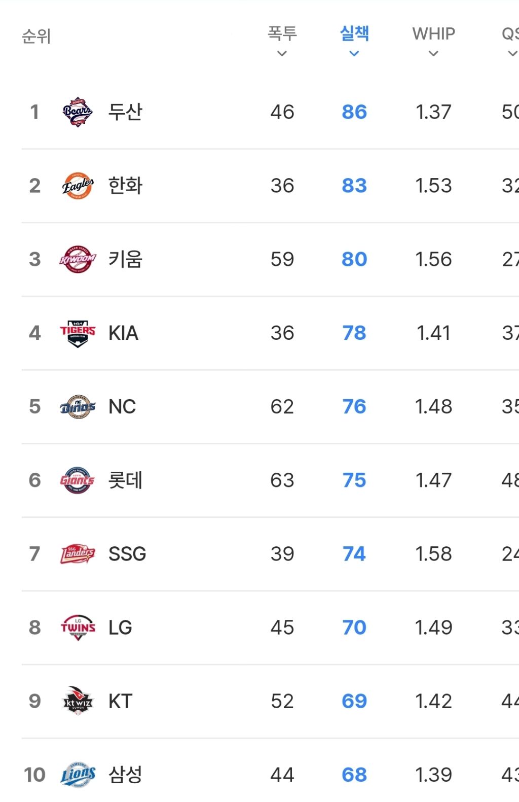Tap the 순위 rank header
519x802 pixels.
click(x=36, y=36)
